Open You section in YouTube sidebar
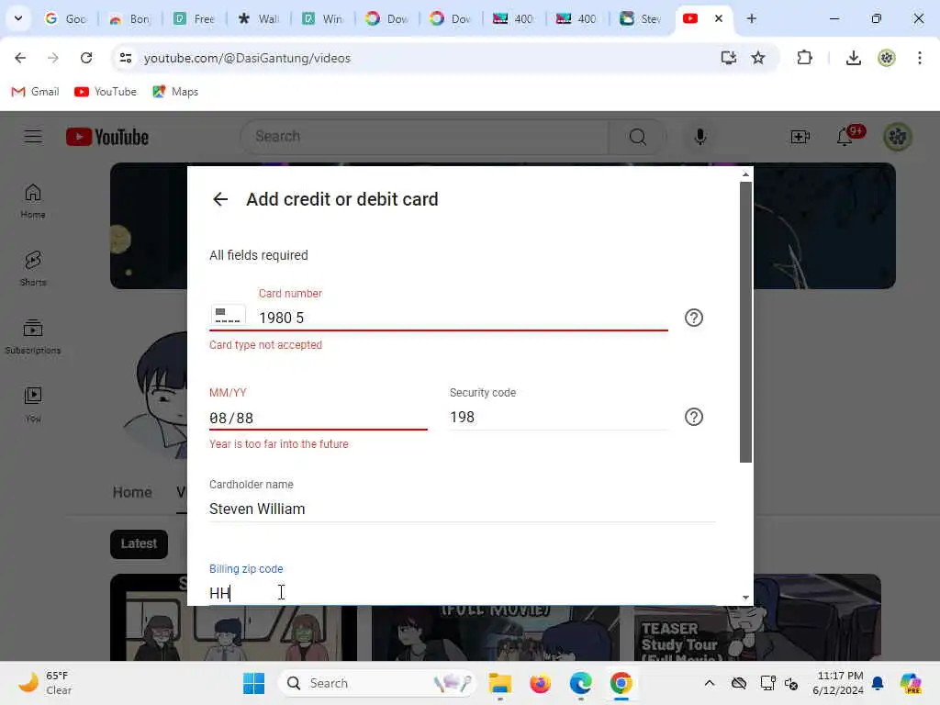940x705 pixels. tap(33, 405)
